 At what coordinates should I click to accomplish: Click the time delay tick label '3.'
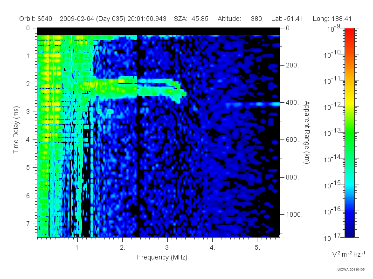pyautogui.click(x=29, y=112)
